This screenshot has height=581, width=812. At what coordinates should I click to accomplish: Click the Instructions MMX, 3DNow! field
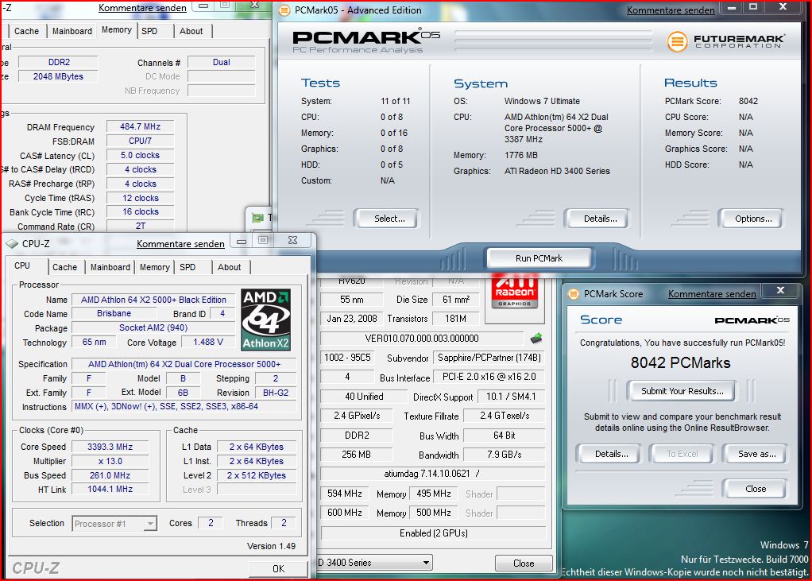[x=184, y=406]
